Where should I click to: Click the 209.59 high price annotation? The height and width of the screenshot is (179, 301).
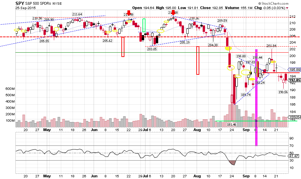click(222, 20)
